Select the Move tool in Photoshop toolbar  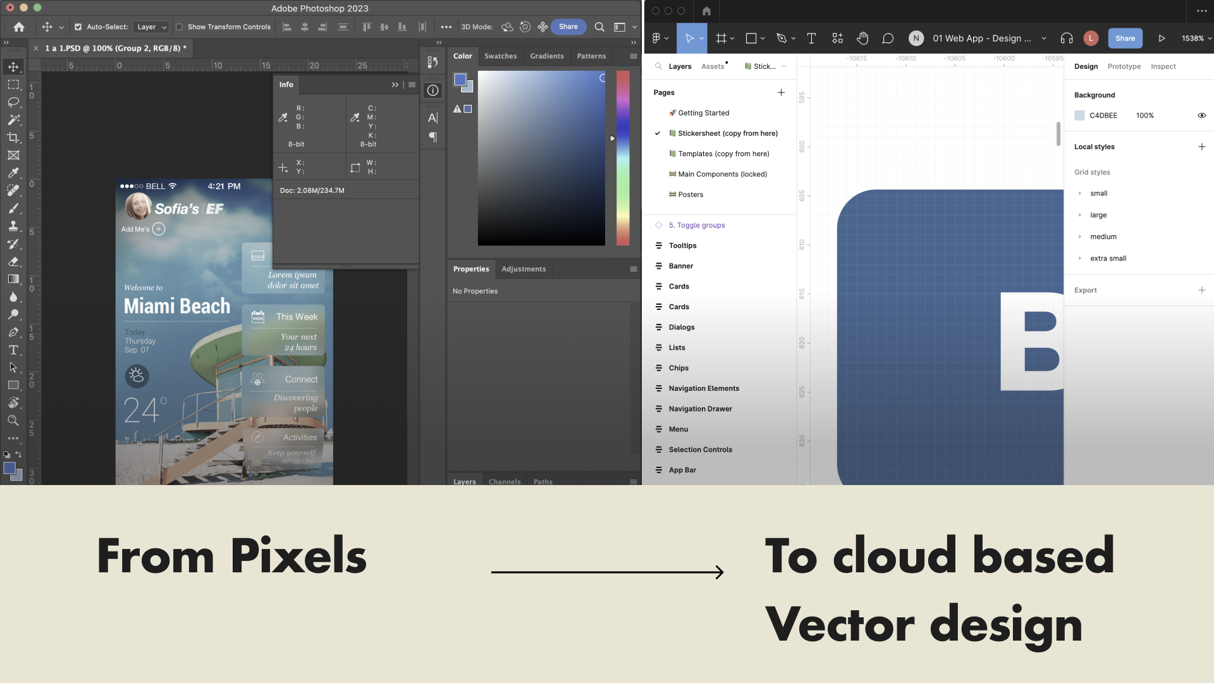[x=13, y=66]
